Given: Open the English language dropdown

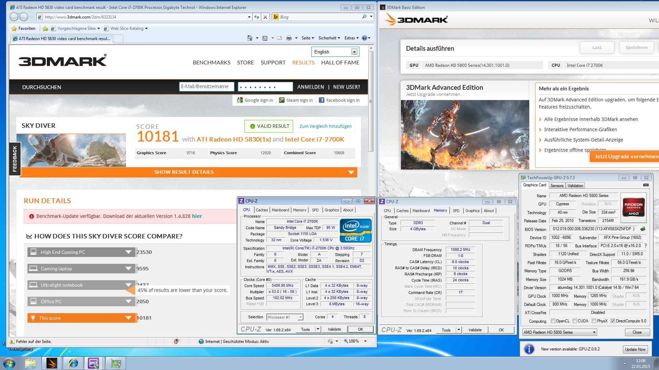Looking at the screenshot, I should pos(335,52).
